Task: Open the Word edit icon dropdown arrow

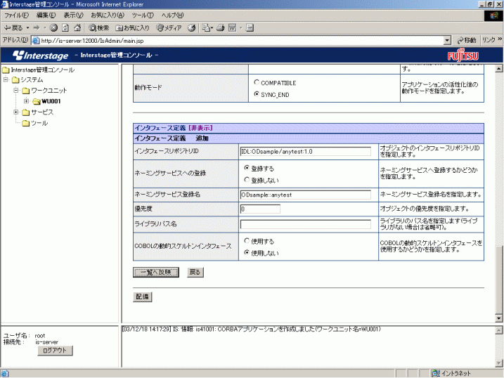Action: click(240, 28)
